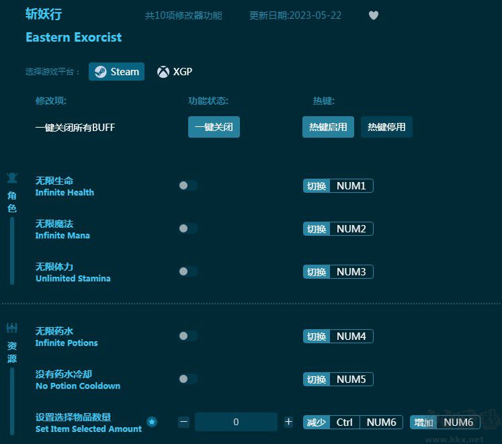
Task: Click the 斩妖行 game title
Action: [44, 14]
